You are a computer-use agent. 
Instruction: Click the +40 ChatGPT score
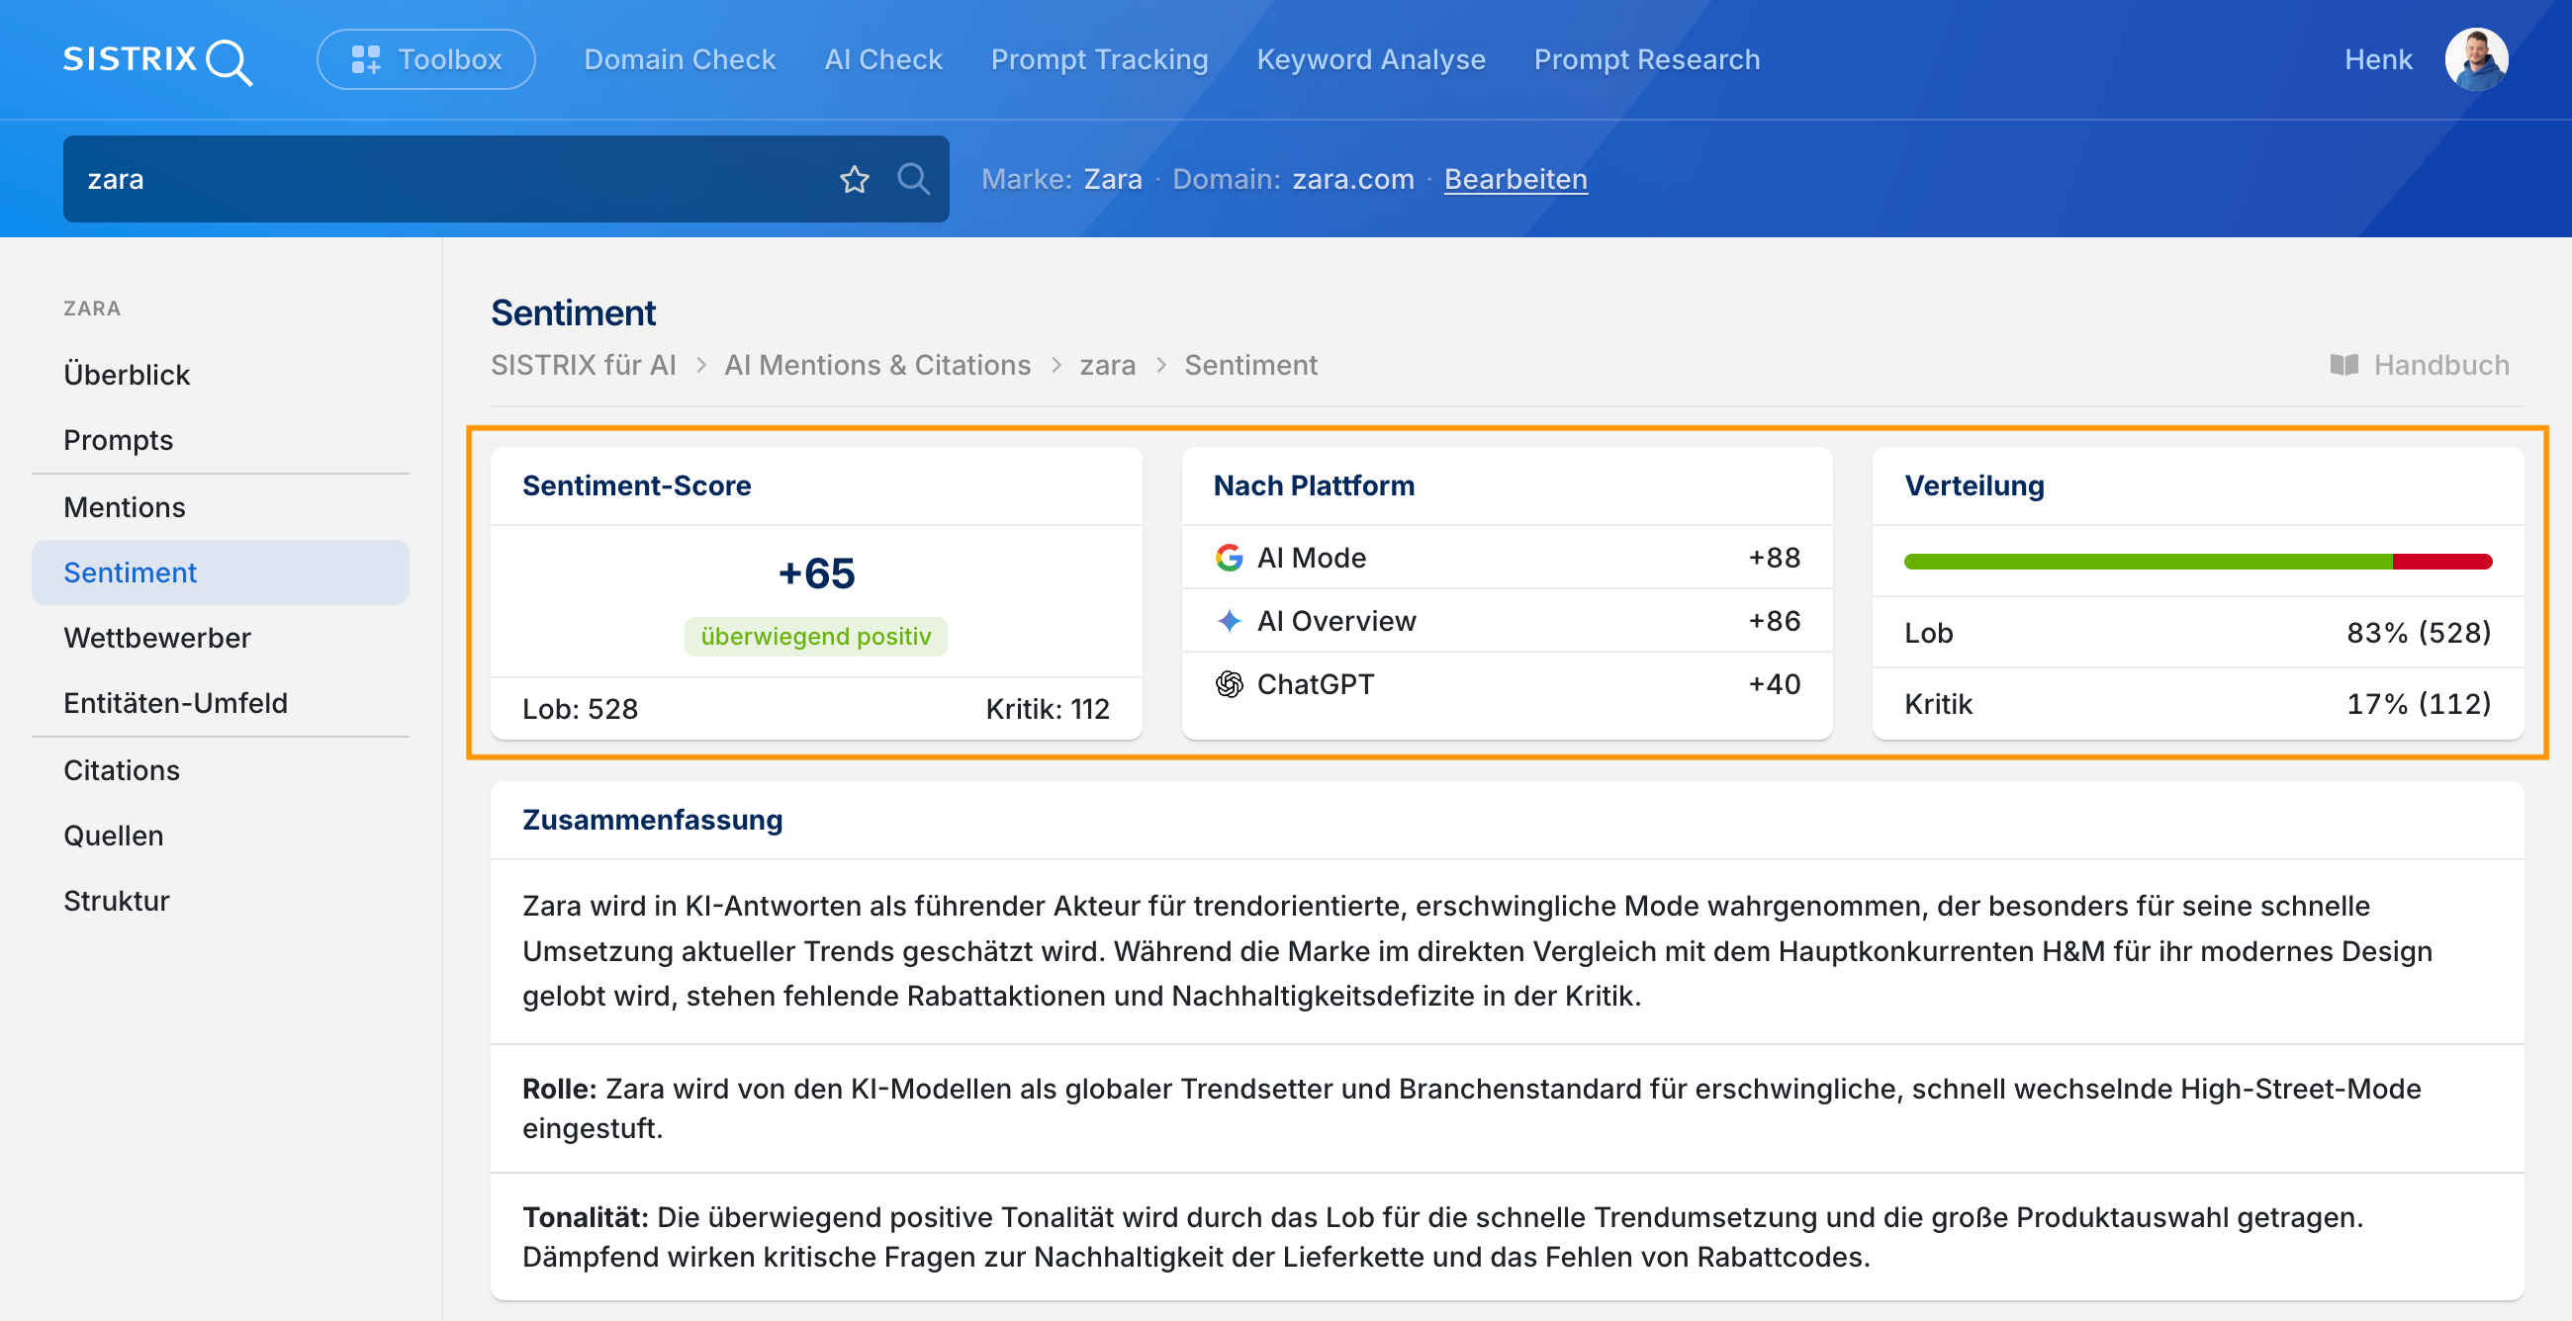coord(1775,684)
